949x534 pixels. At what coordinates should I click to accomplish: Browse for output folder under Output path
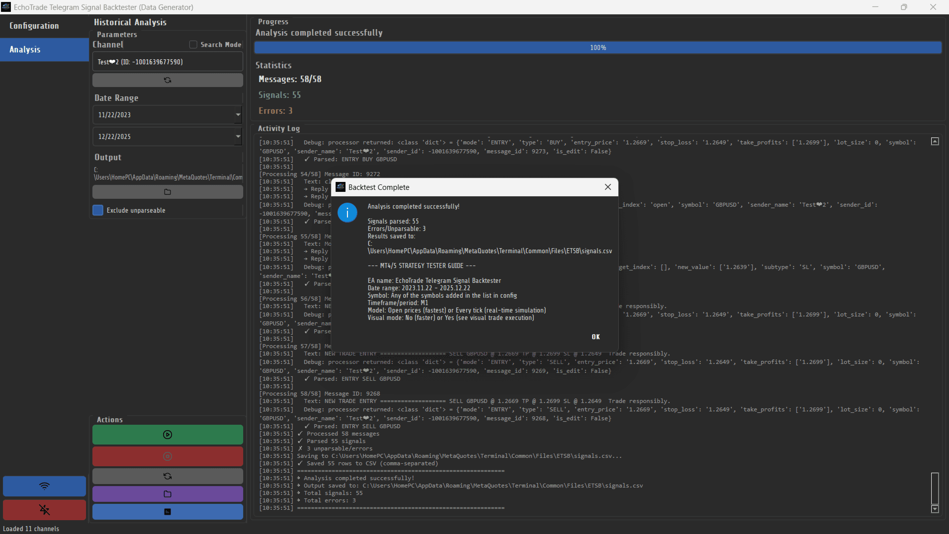pos(168,192)
